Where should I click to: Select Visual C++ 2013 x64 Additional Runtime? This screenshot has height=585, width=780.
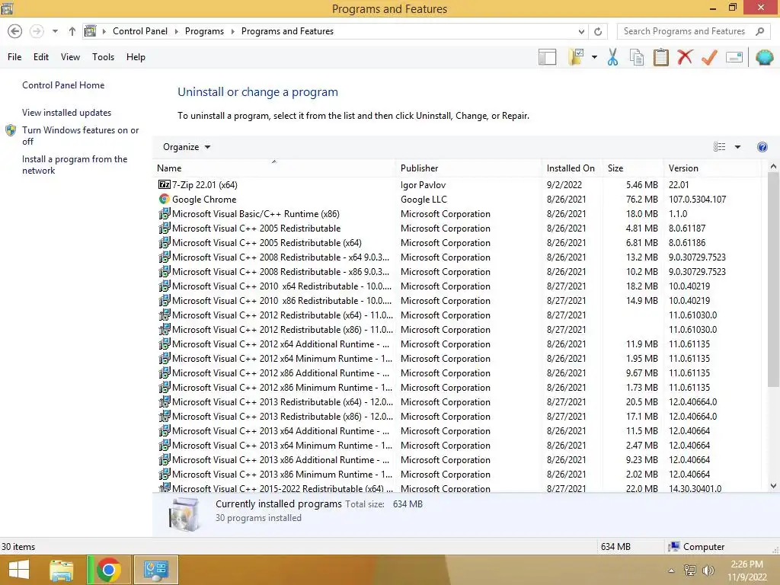[458, 431]
